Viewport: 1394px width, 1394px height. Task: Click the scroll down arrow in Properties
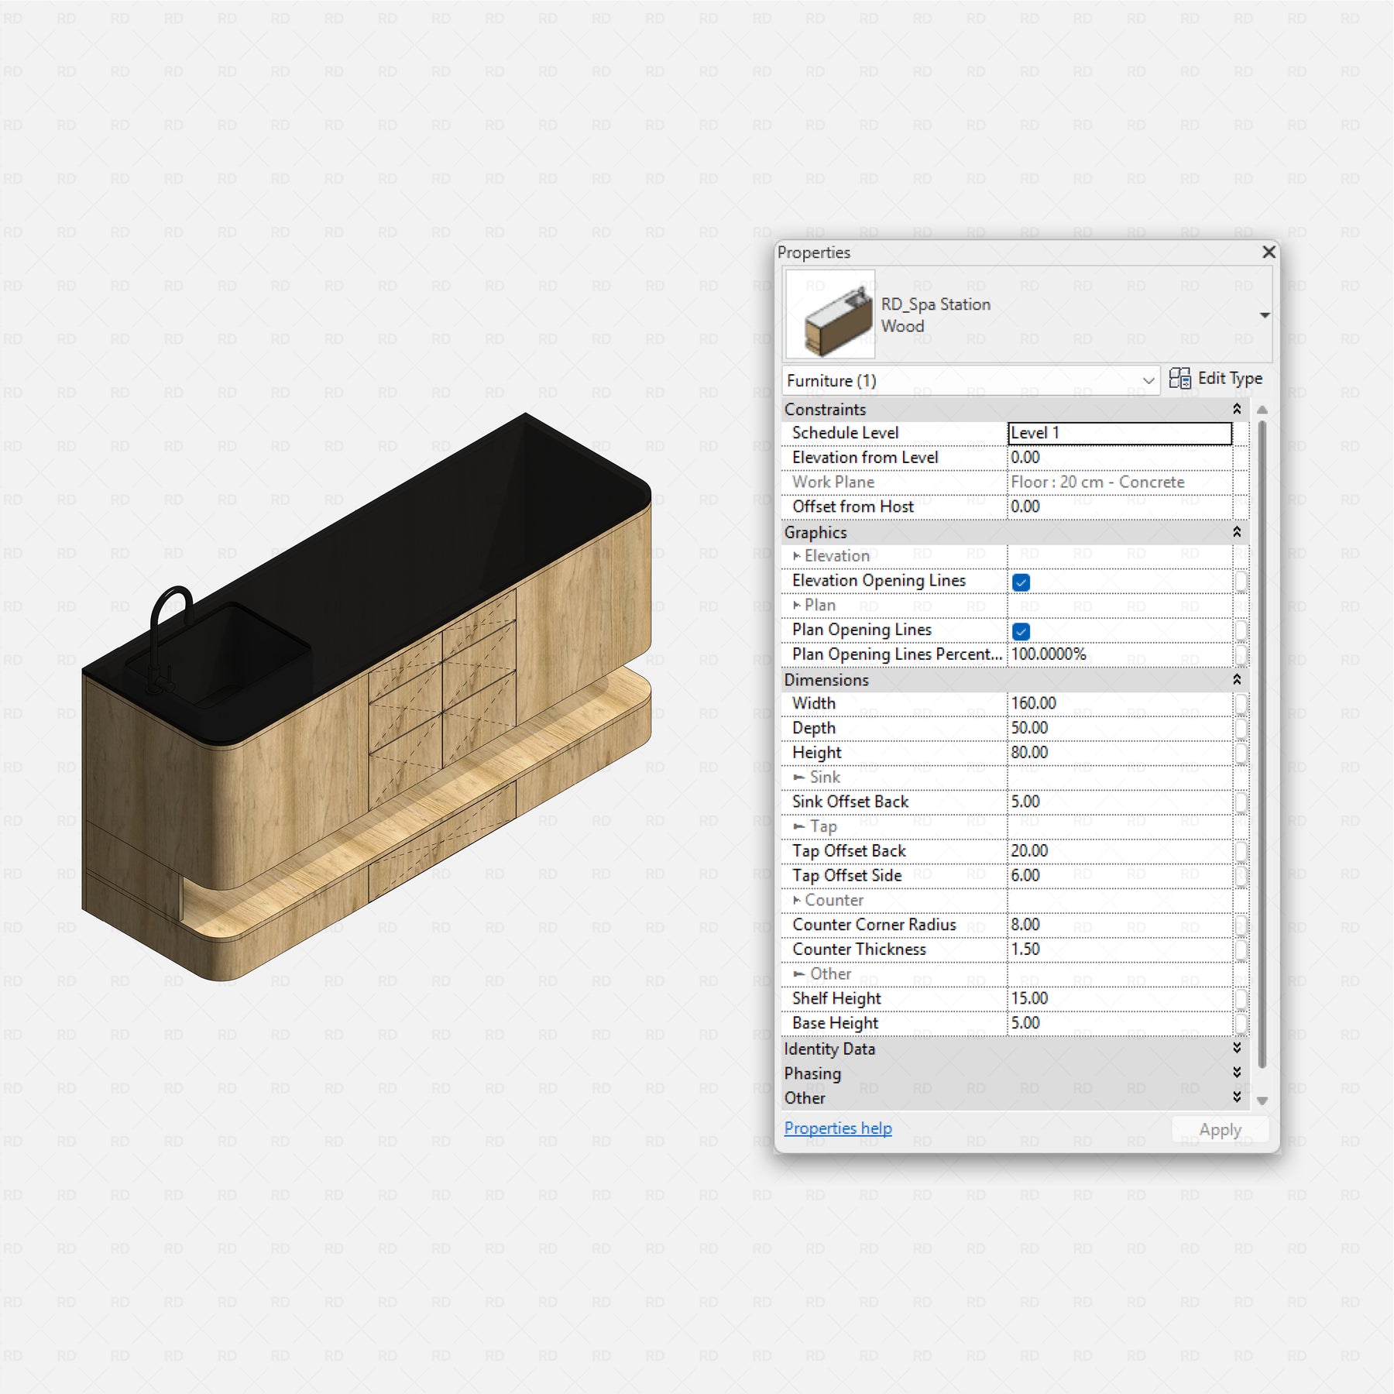point(1262,1100)
